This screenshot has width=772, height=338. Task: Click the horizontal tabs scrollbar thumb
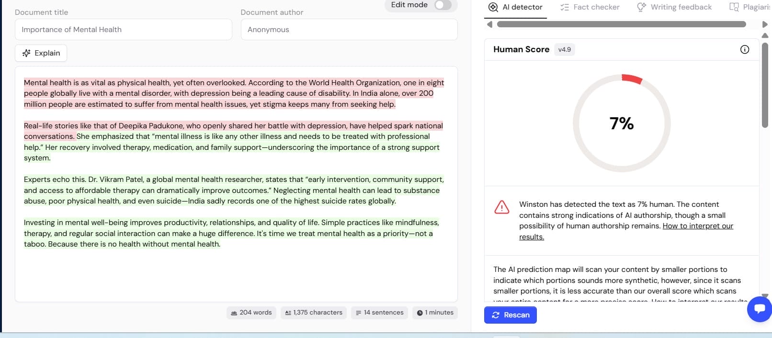click(x=622, y=24)
